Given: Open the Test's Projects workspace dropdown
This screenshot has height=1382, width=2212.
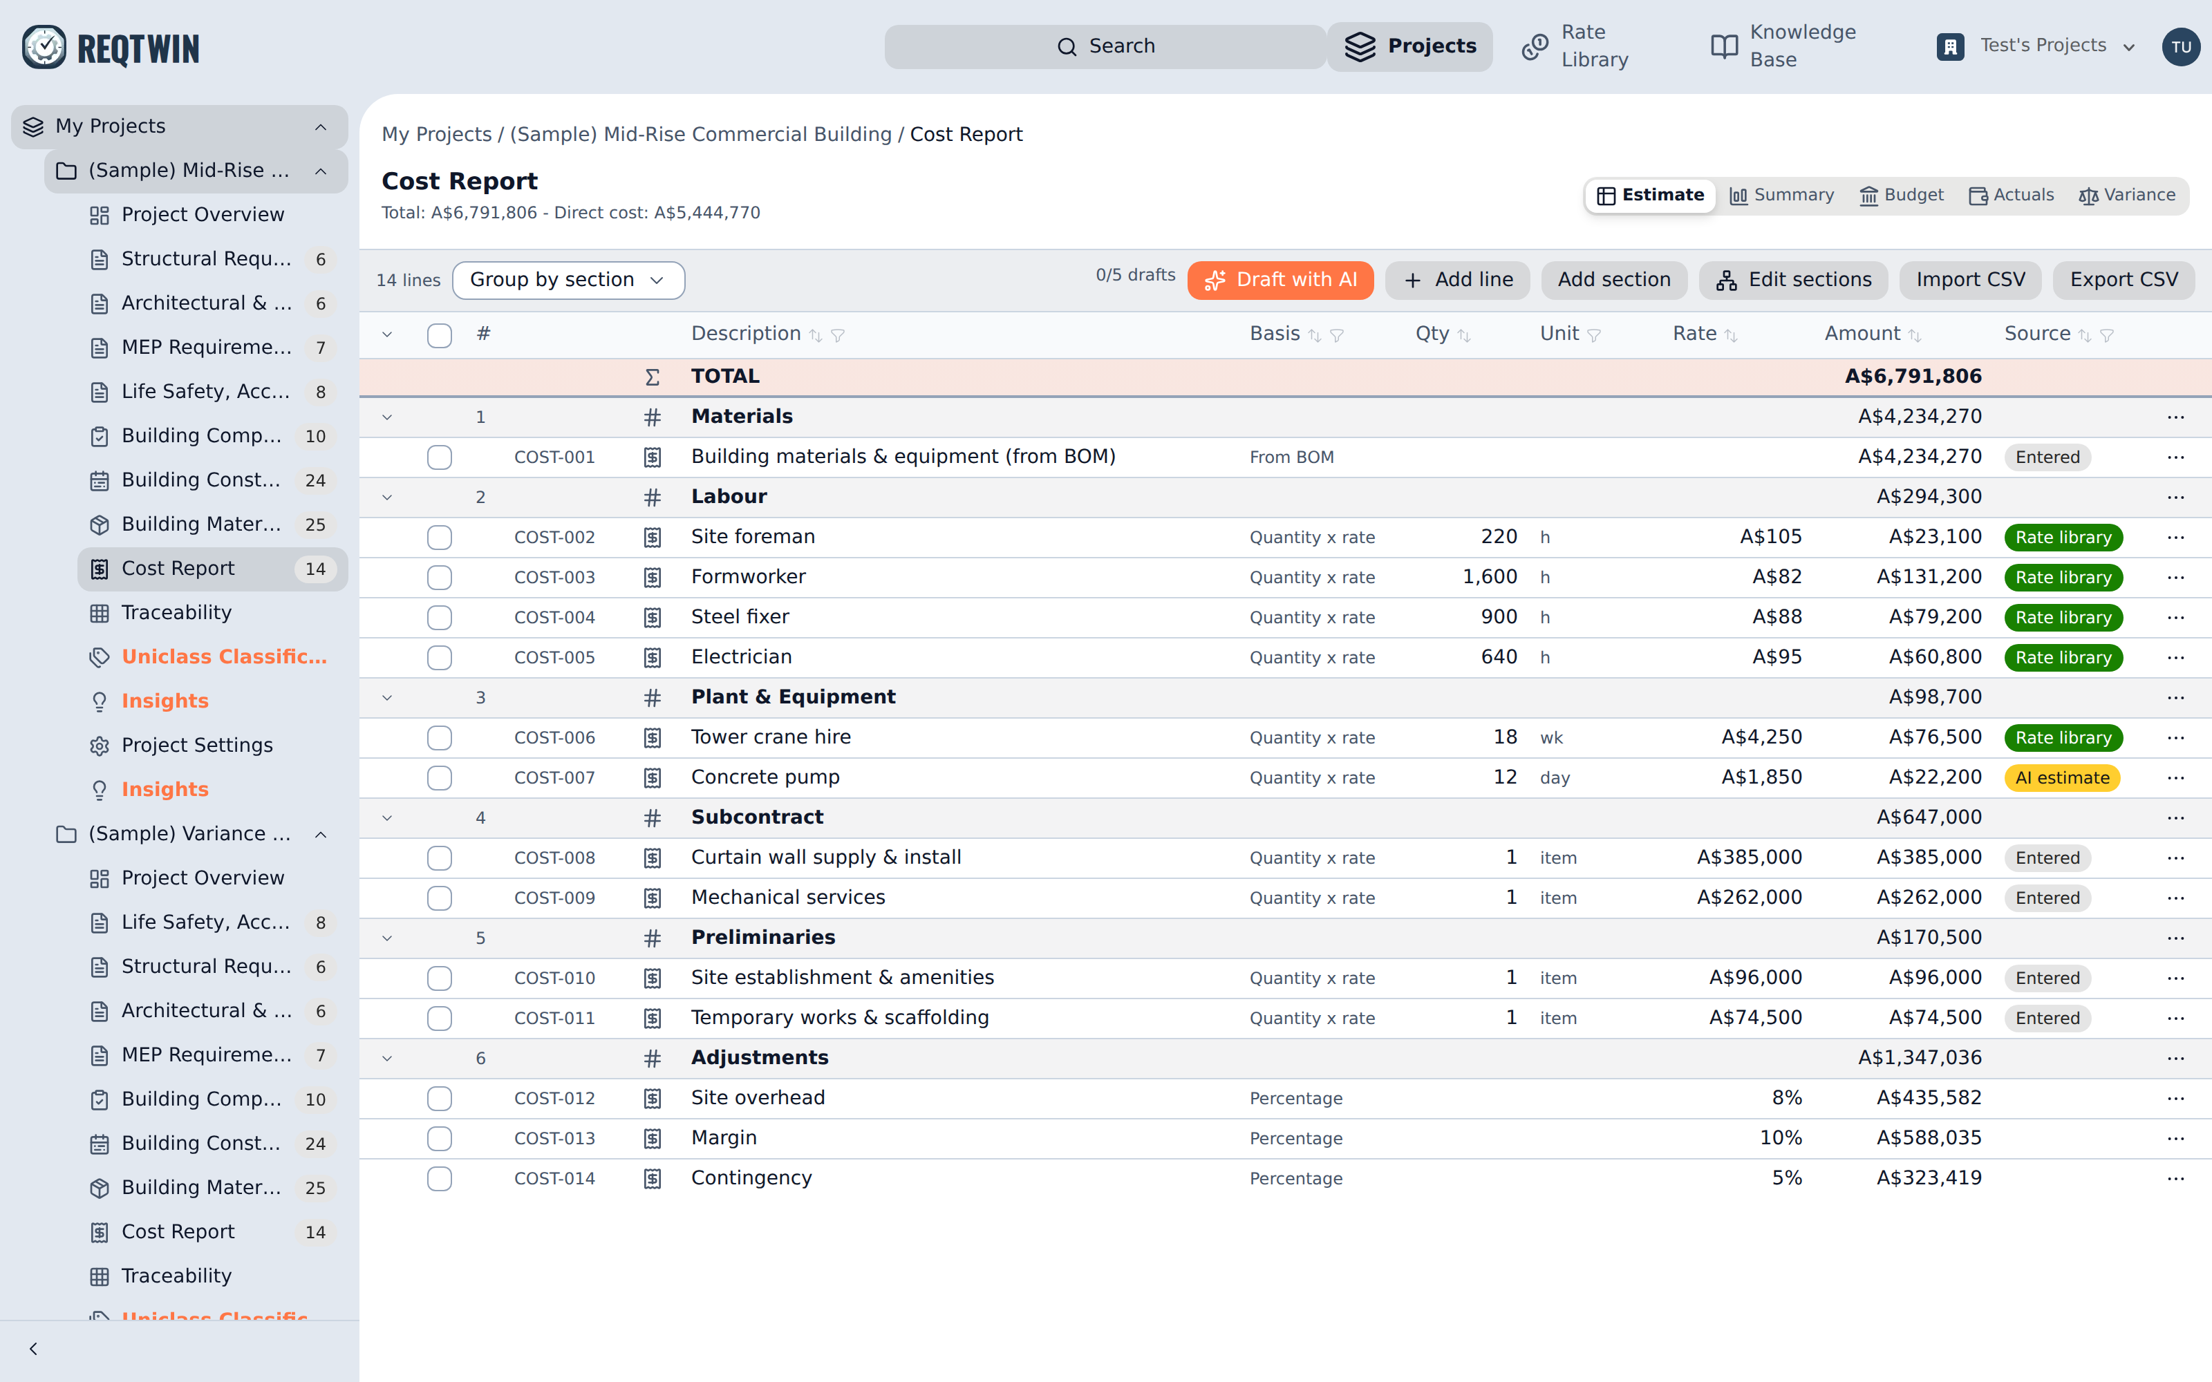Looking at the screenshot, I should [x=2036, y=46].
